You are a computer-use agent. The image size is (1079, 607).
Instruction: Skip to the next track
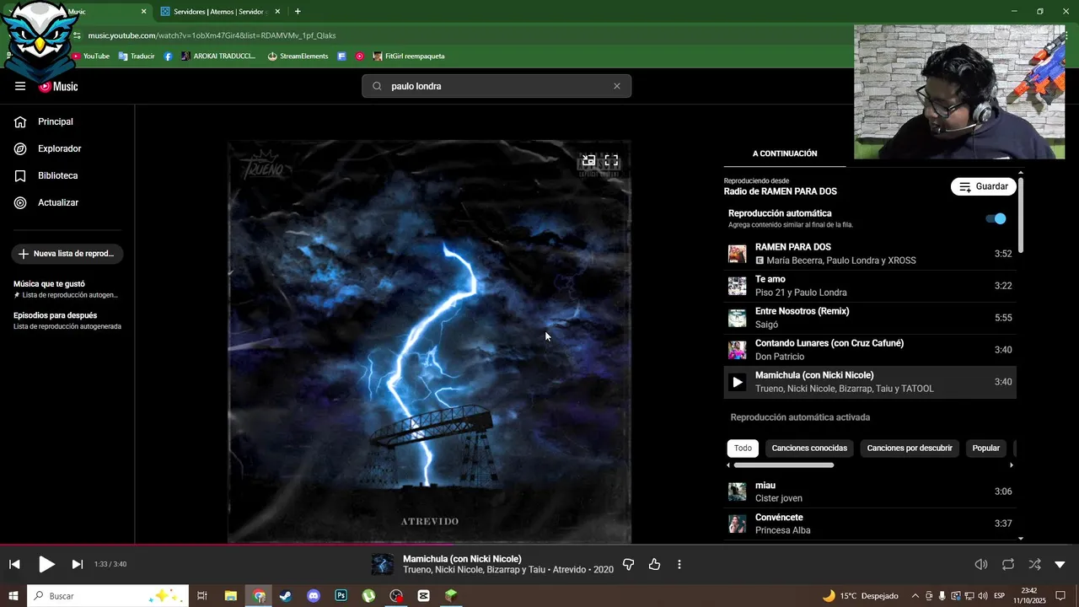(77, 564)
